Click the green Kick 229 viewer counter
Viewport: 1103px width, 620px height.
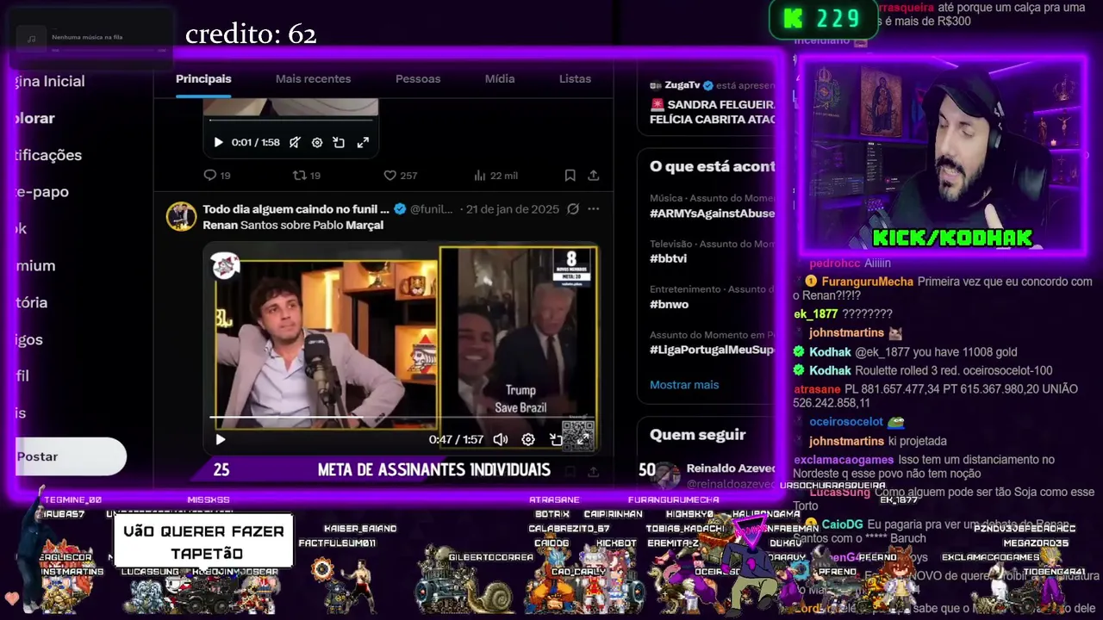coord(823,18)
